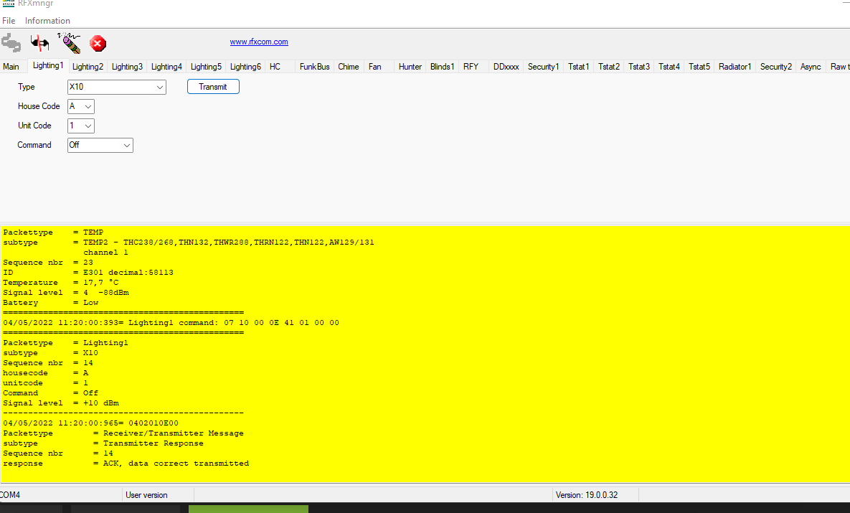Image resolution: width=850 pixels, height=513 pixels.
Task: Click the 'Battery = Low' log line
Action: (51, 303)
